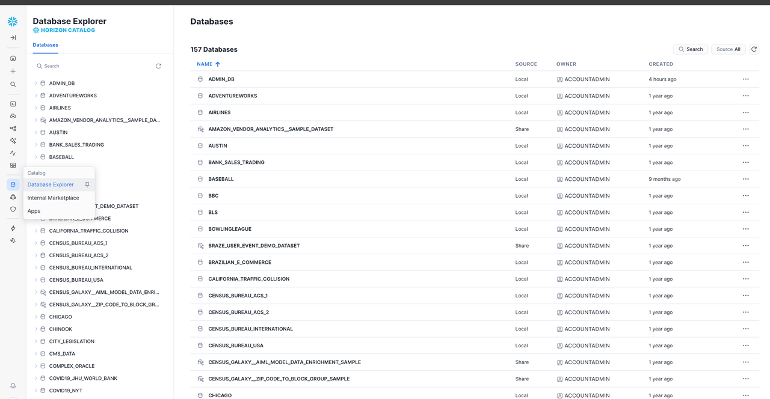The width and height of the screenshot is (770, 399).
Task: Expand ADVENTUREWORKS tree node
Action: 36,96
